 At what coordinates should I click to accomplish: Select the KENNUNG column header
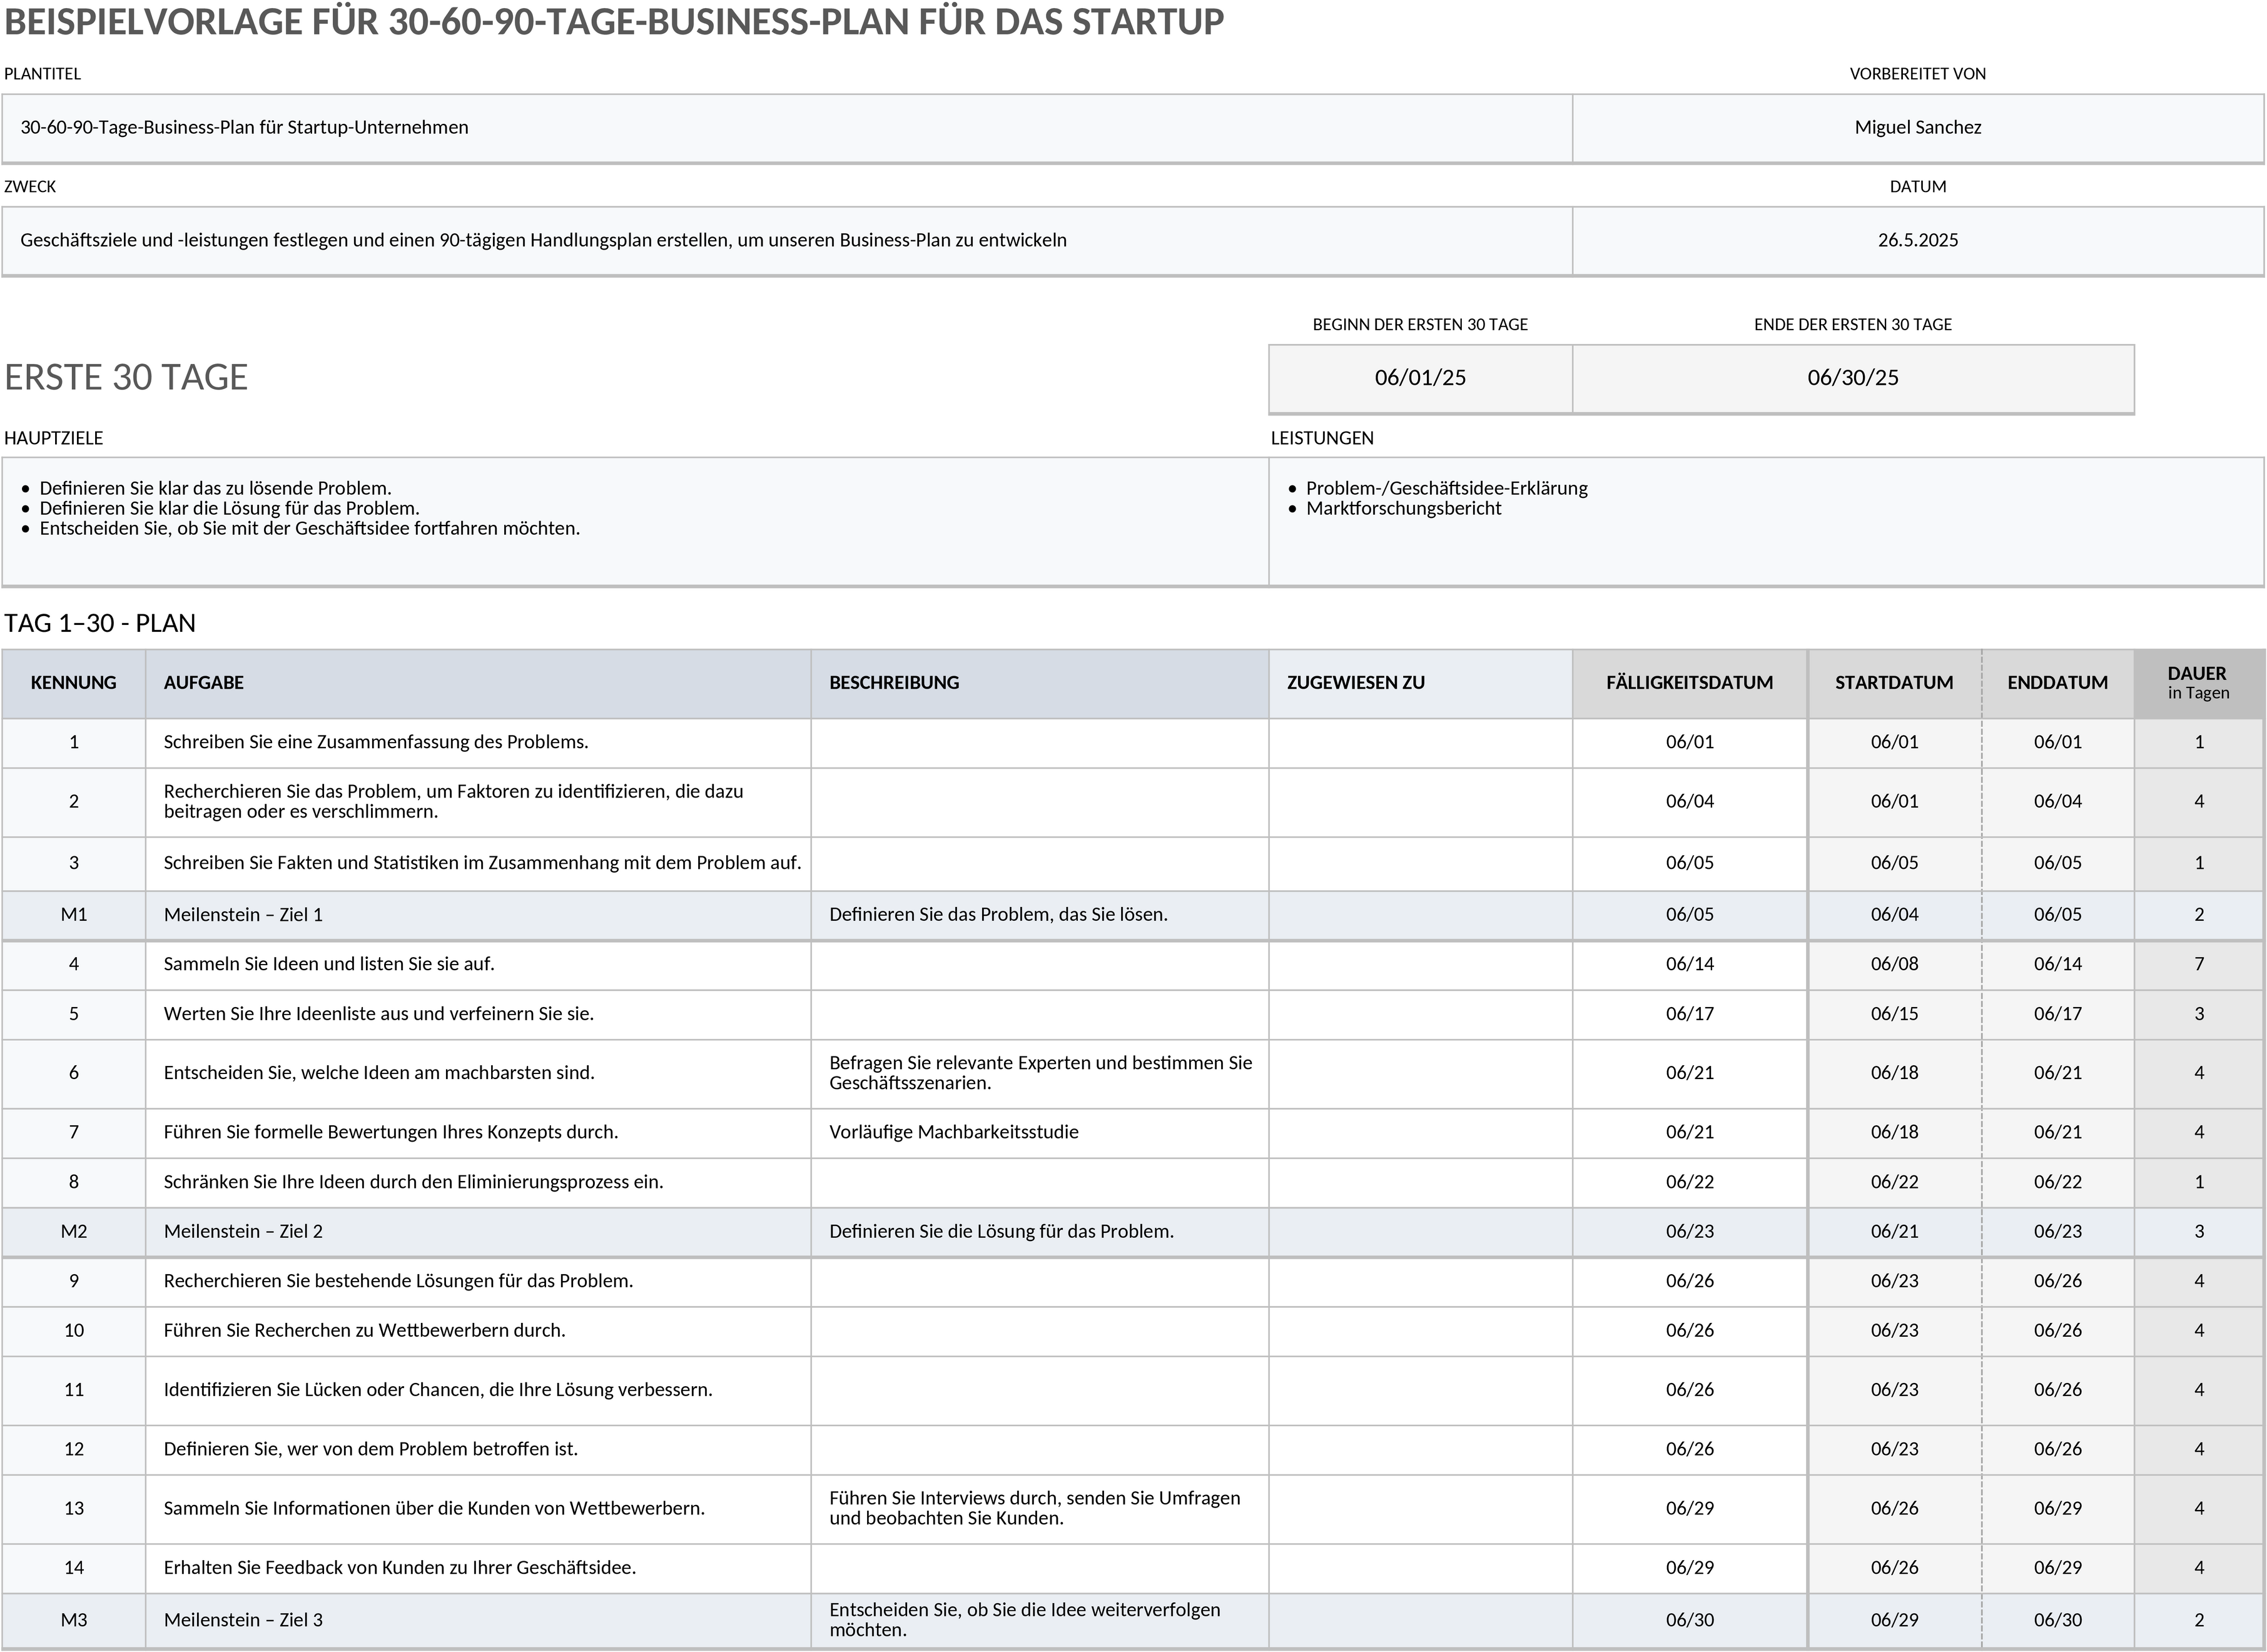tap(74, 683)
